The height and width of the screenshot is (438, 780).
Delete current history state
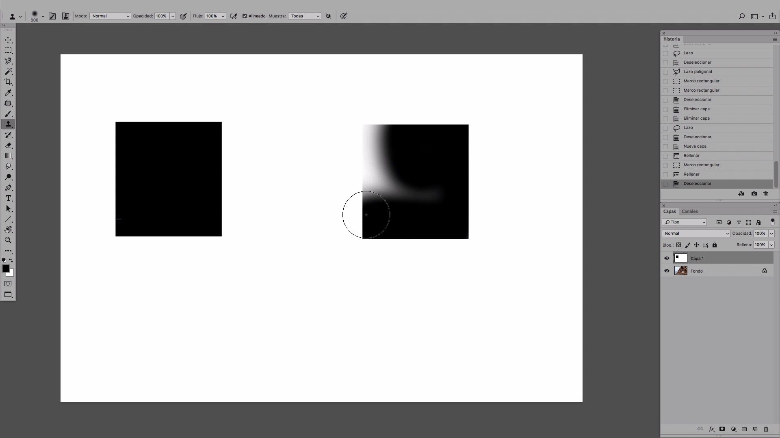(766, 194)
